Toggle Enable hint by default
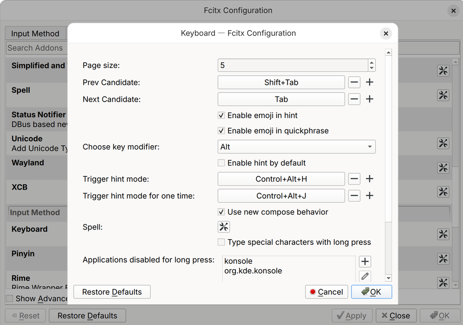This screenshot has width=463, height=325. (221, 163)
